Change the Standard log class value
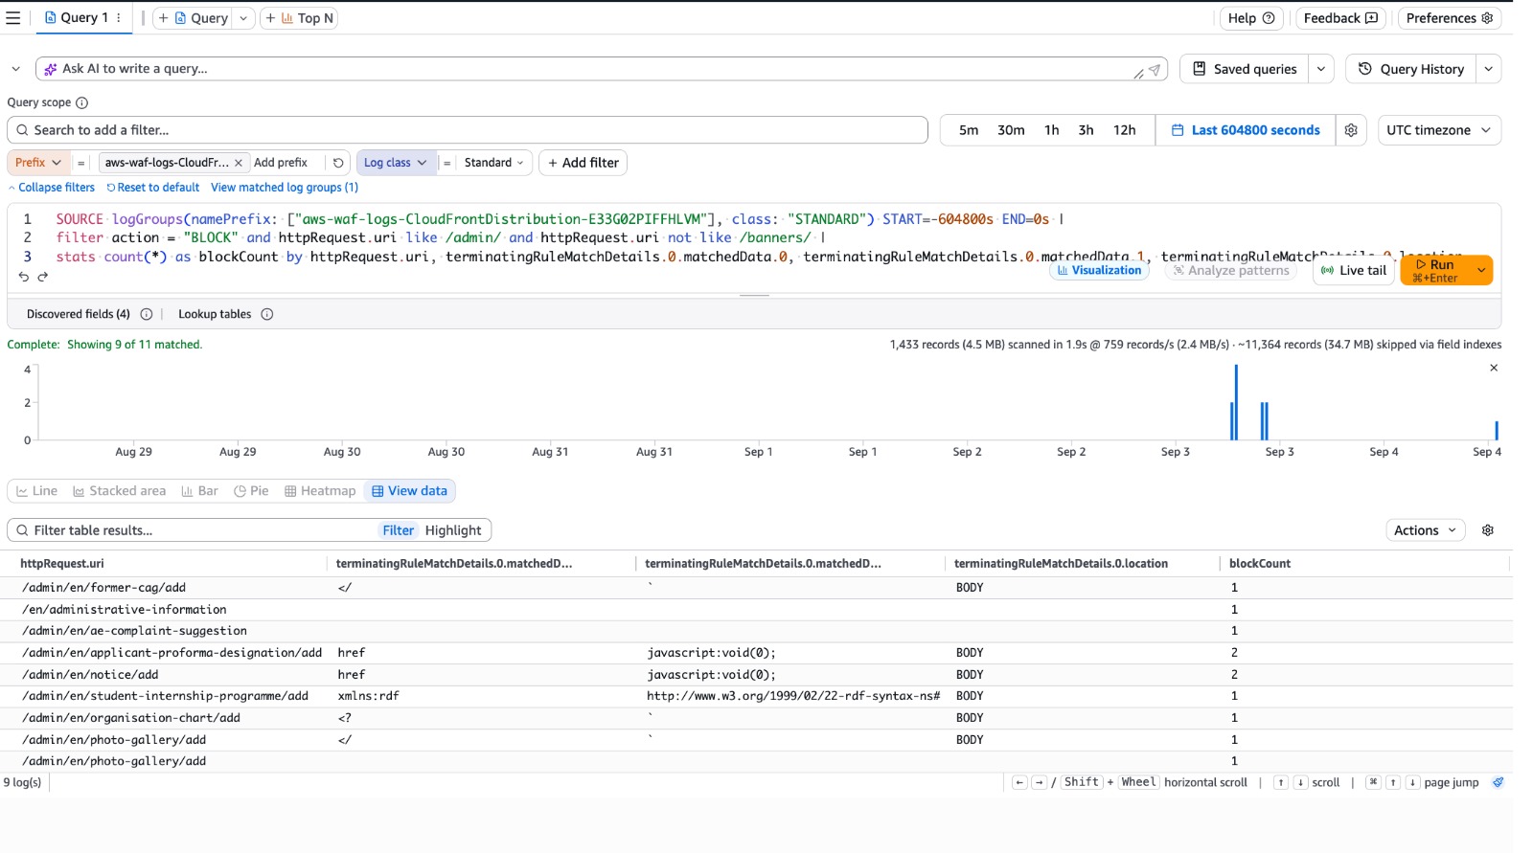Screen dimensions: 1533x853 [x=493, y=163]
